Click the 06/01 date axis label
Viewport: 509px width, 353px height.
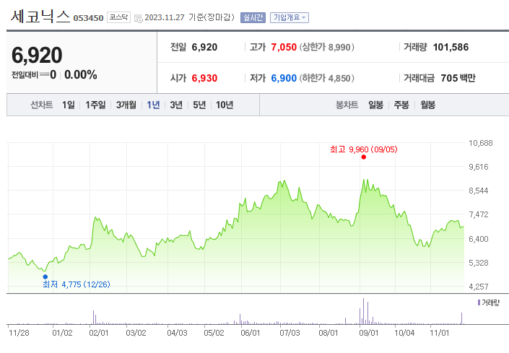(251, 333)
